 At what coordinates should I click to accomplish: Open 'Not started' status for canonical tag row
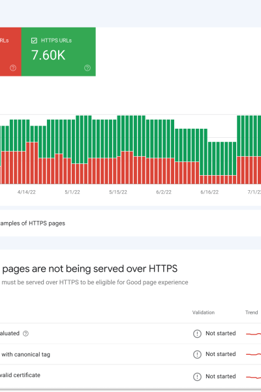(221, 354)
